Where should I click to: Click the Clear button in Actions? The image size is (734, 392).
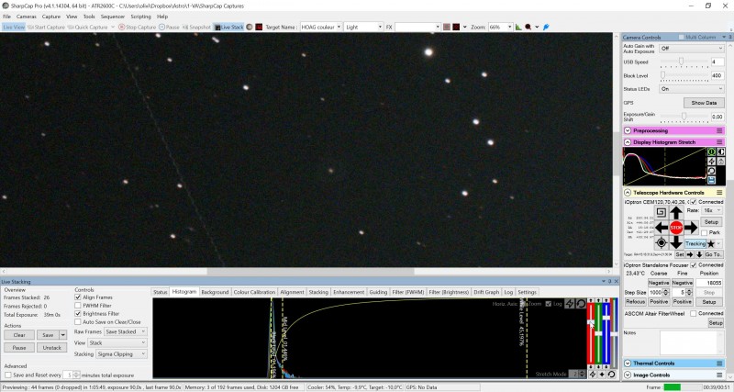tap(19, 335)
